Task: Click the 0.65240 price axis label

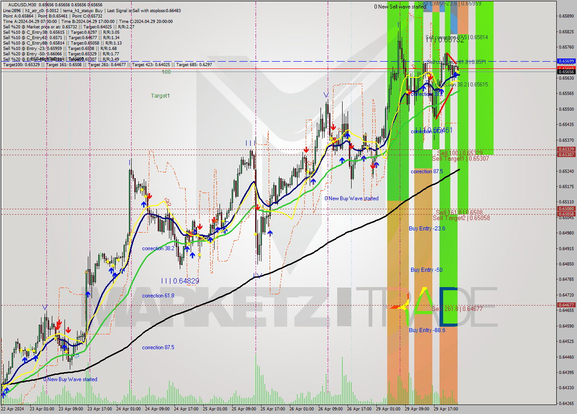Action: (566, 171)
